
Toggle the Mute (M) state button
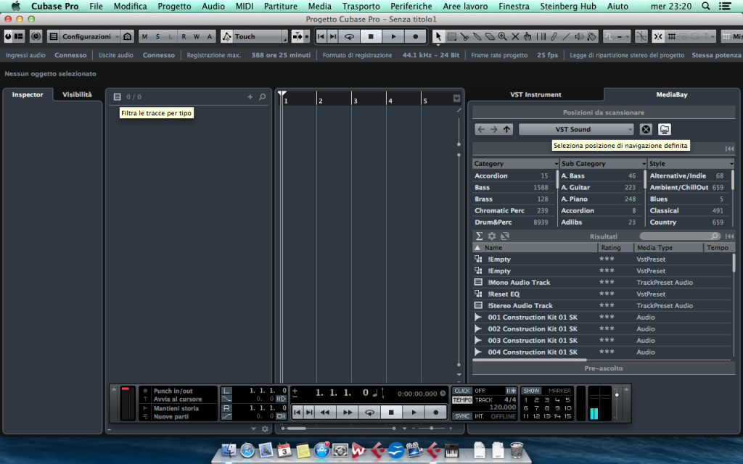pyautogui.click(x=144, y=36)
